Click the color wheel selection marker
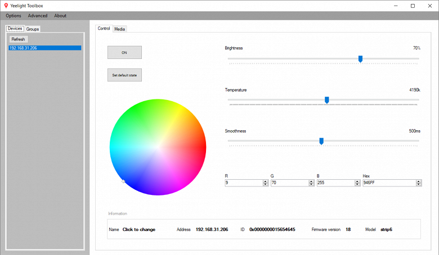Viewport: 439px width, 255px height. pos(123,181)
